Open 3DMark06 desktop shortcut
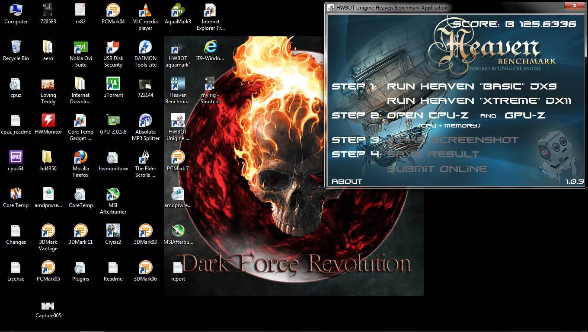The height and width of the screenshot is (332, 588). click(145, 271)
